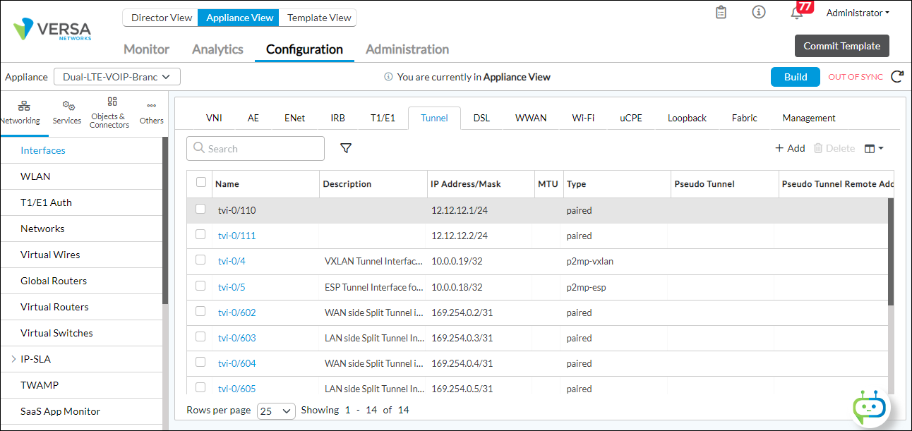Click the filter funnel icon
912x431 pixels.
tap(346, 148)
